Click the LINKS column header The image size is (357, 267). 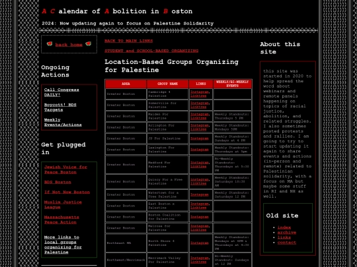click(x=201, y=84)
